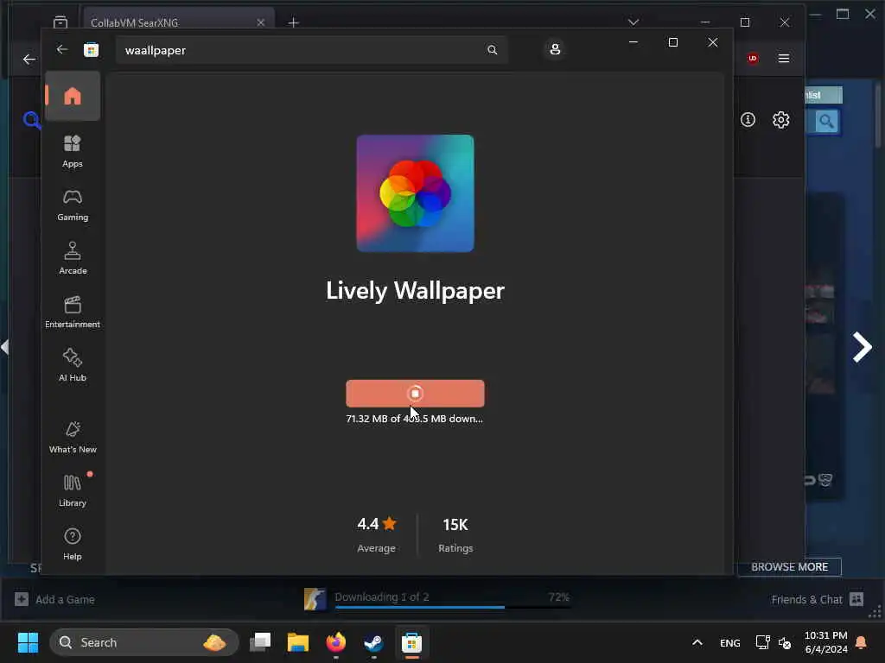The width and height of the screenshot is (885, 663).
Task: Click the Steam download progress bar
Action: click(x=453, y=607)
